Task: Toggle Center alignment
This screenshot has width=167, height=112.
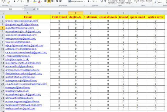Action: point(49,2)
